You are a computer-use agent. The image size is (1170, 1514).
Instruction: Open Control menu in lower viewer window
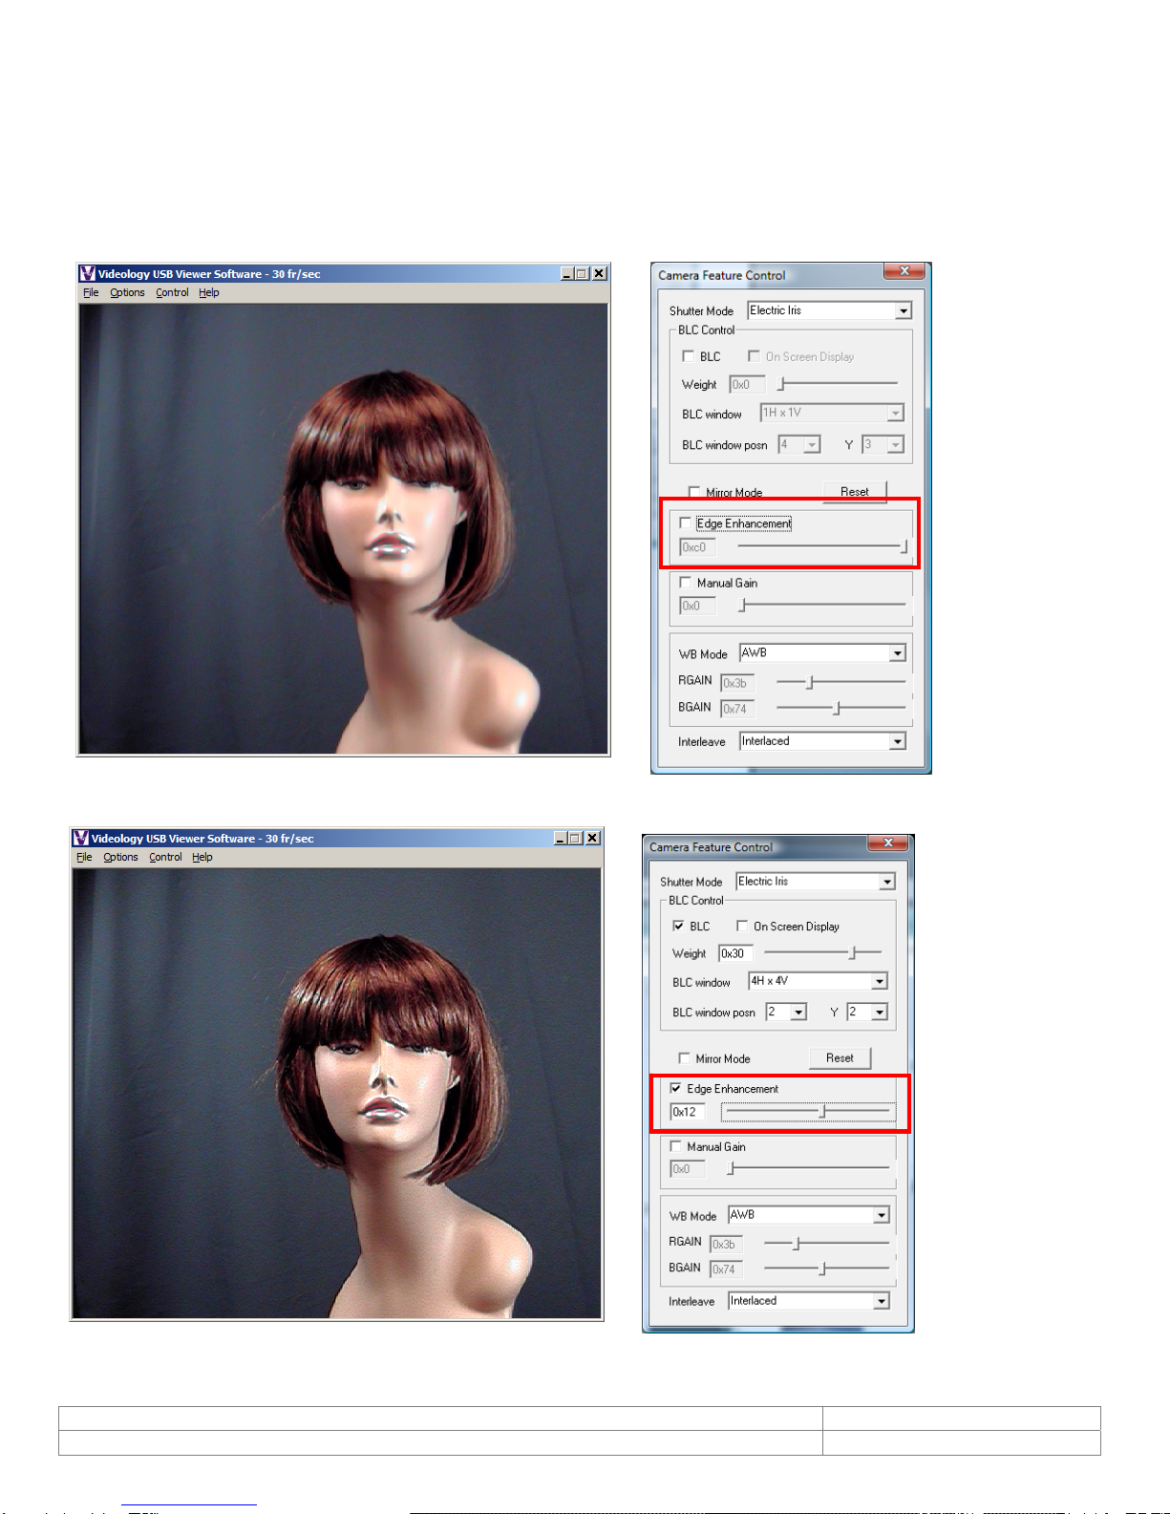click(165, 857)
